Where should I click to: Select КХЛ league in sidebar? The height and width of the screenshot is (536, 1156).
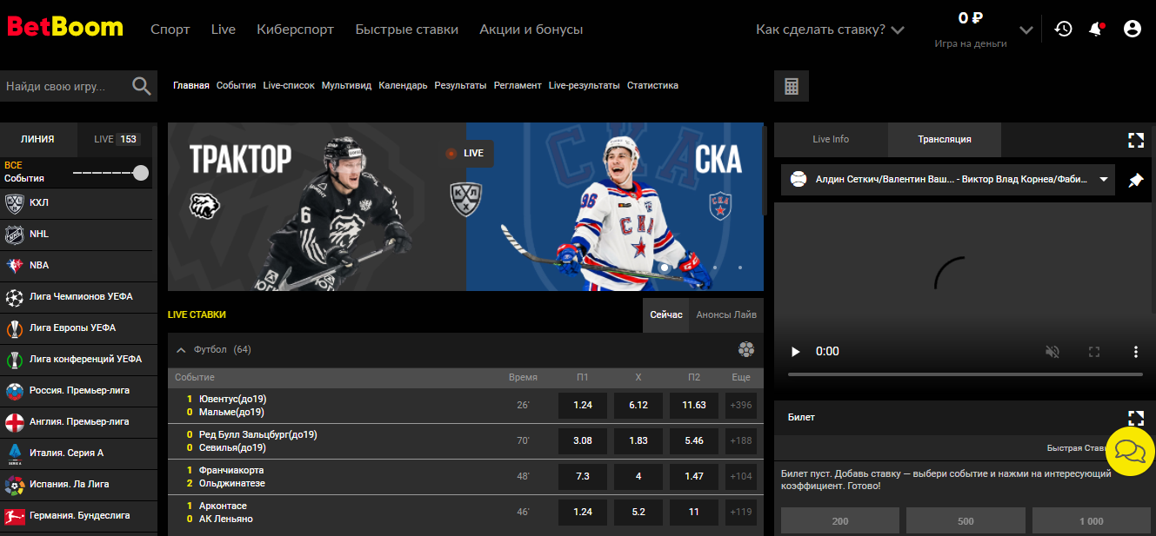78,203
